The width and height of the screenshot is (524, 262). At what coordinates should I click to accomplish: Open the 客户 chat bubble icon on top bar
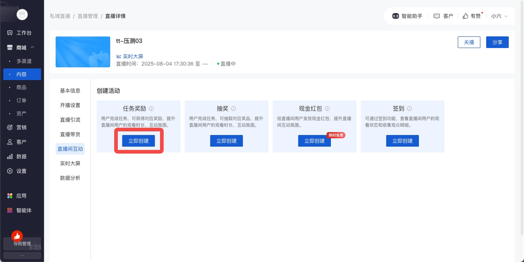[x=436, y=16]
